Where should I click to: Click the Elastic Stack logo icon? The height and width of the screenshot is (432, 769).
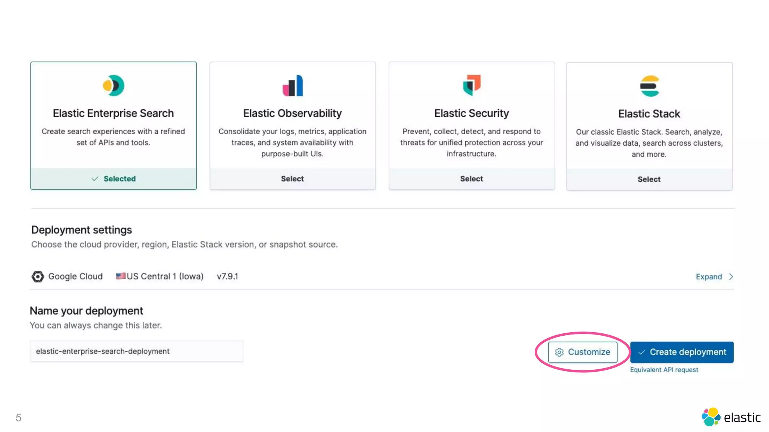(649, 86)
